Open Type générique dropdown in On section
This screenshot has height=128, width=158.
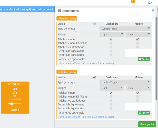[125, 82]
